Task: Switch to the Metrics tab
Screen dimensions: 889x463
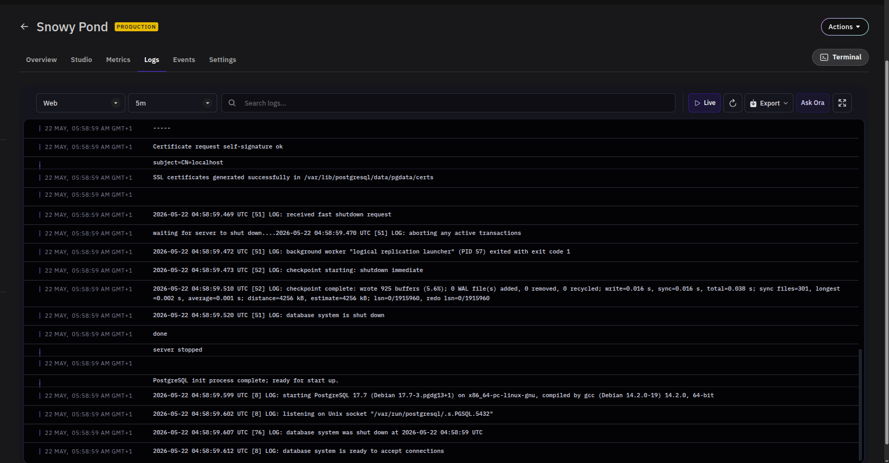Action: coord(118,60)
